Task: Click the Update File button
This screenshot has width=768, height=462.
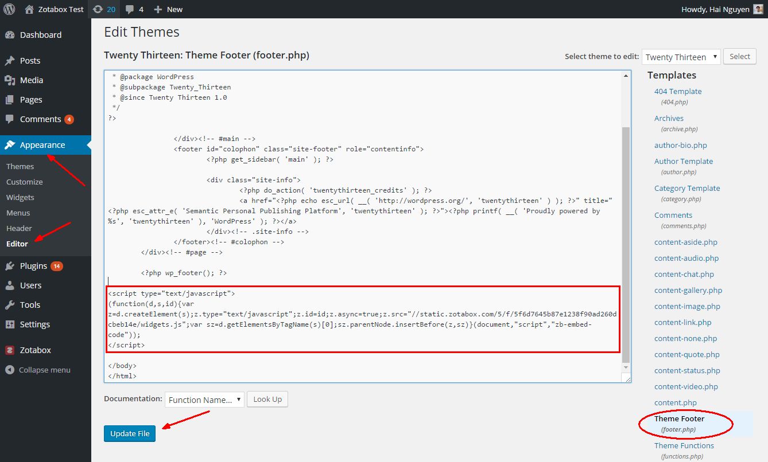Action: coord(129,433)
